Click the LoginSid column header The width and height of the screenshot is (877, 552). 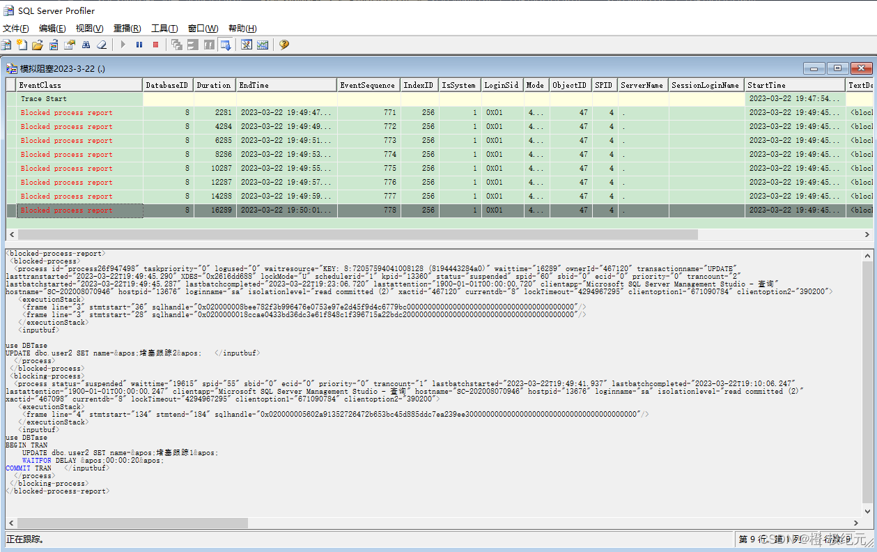502,85
